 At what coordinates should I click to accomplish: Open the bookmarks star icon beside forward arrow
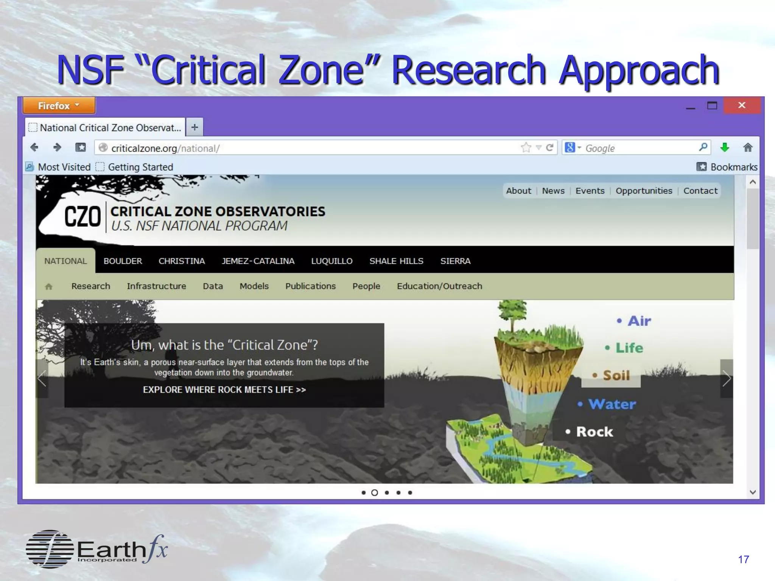pos(81,148)
